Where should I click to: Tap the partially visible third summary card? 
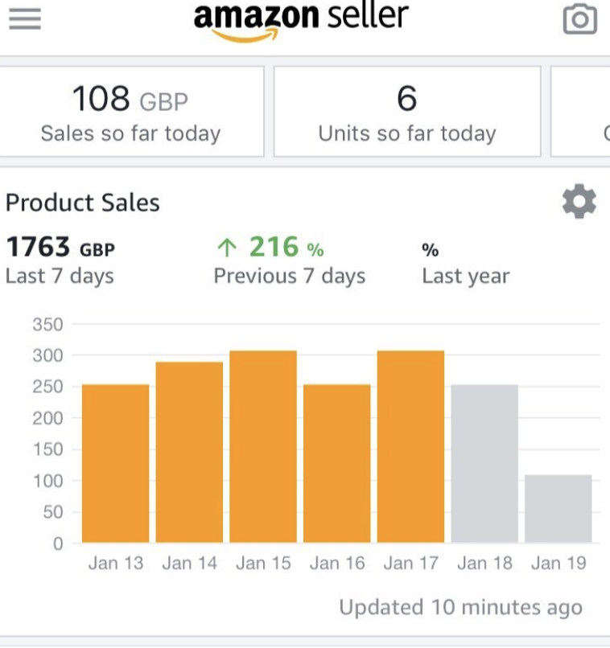coord(580,112)
